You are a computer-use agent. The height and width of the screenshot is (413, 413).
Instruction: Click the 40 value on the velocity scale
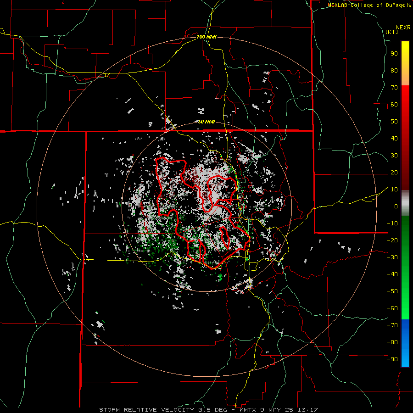tap(394, 138)
